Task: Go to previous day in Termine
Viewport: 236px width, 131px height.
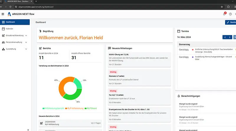Action: point(225,37)
